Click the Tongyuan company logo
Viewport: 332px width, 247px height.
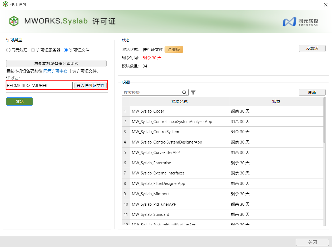click(x=300, y=22)
